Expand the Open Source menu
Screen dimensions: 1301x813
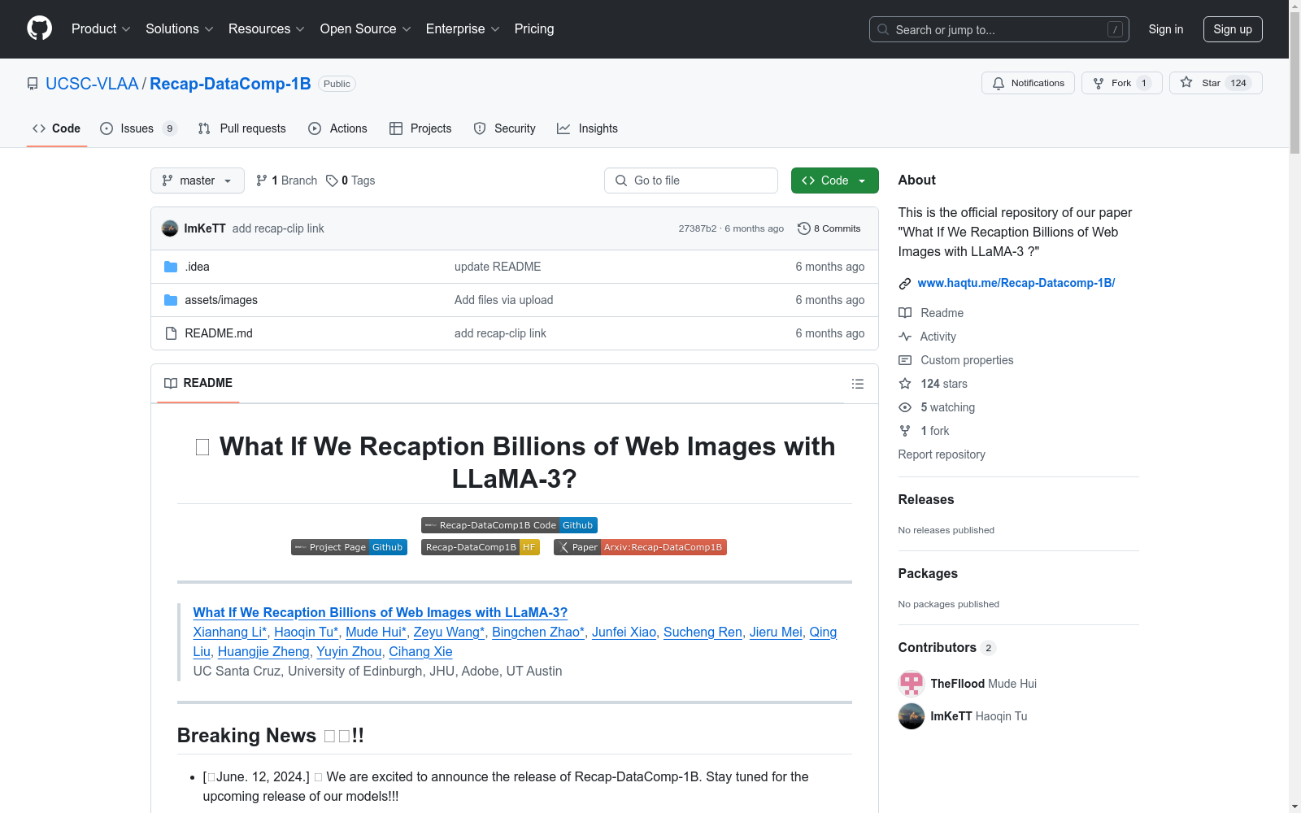click(366, 29)
